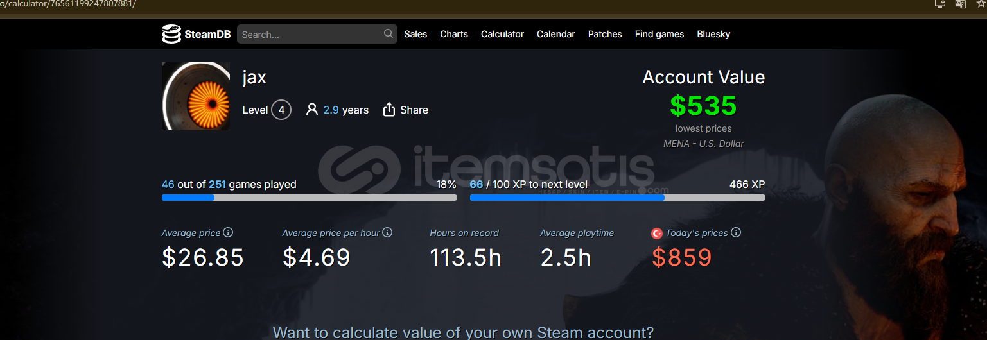Viewport: 987px width, 340px height.
Task: Open the Charts page
Action: click(x=454, y=34)
